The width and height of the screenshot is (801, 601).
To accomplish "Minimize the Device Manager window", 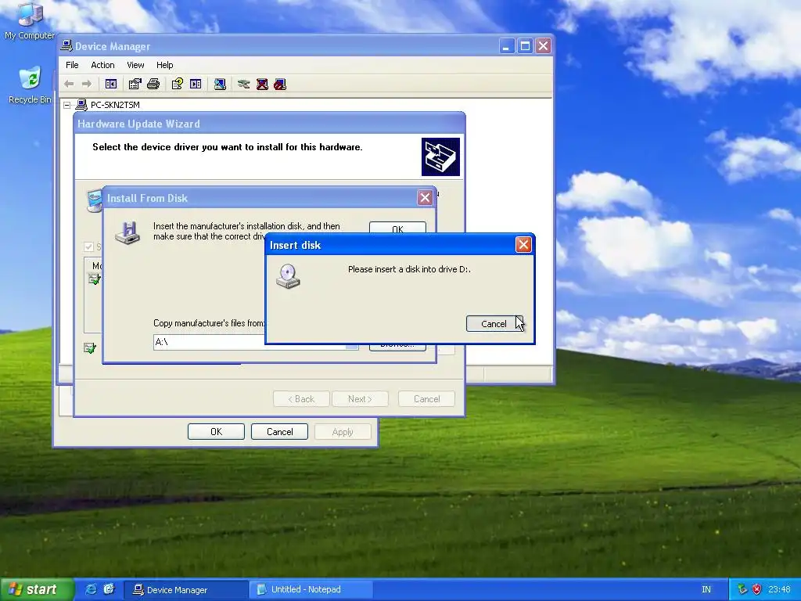I will [506, 46].
